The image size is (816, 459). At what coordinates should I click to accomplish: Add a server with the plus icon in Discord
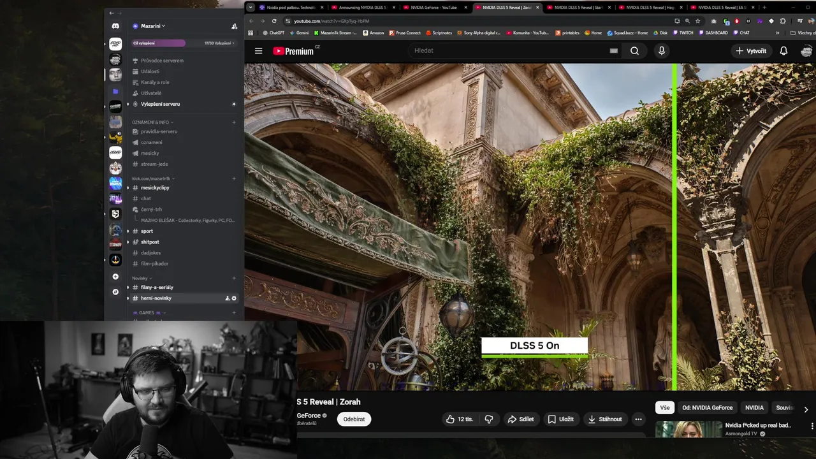115,277
